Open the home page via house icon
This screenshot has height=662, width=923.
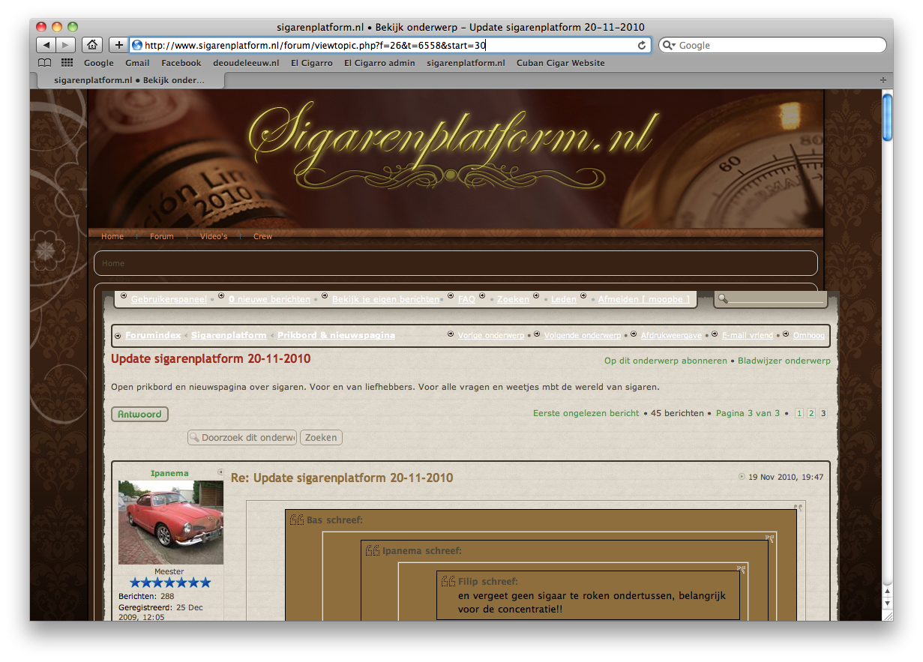point(91,45)
